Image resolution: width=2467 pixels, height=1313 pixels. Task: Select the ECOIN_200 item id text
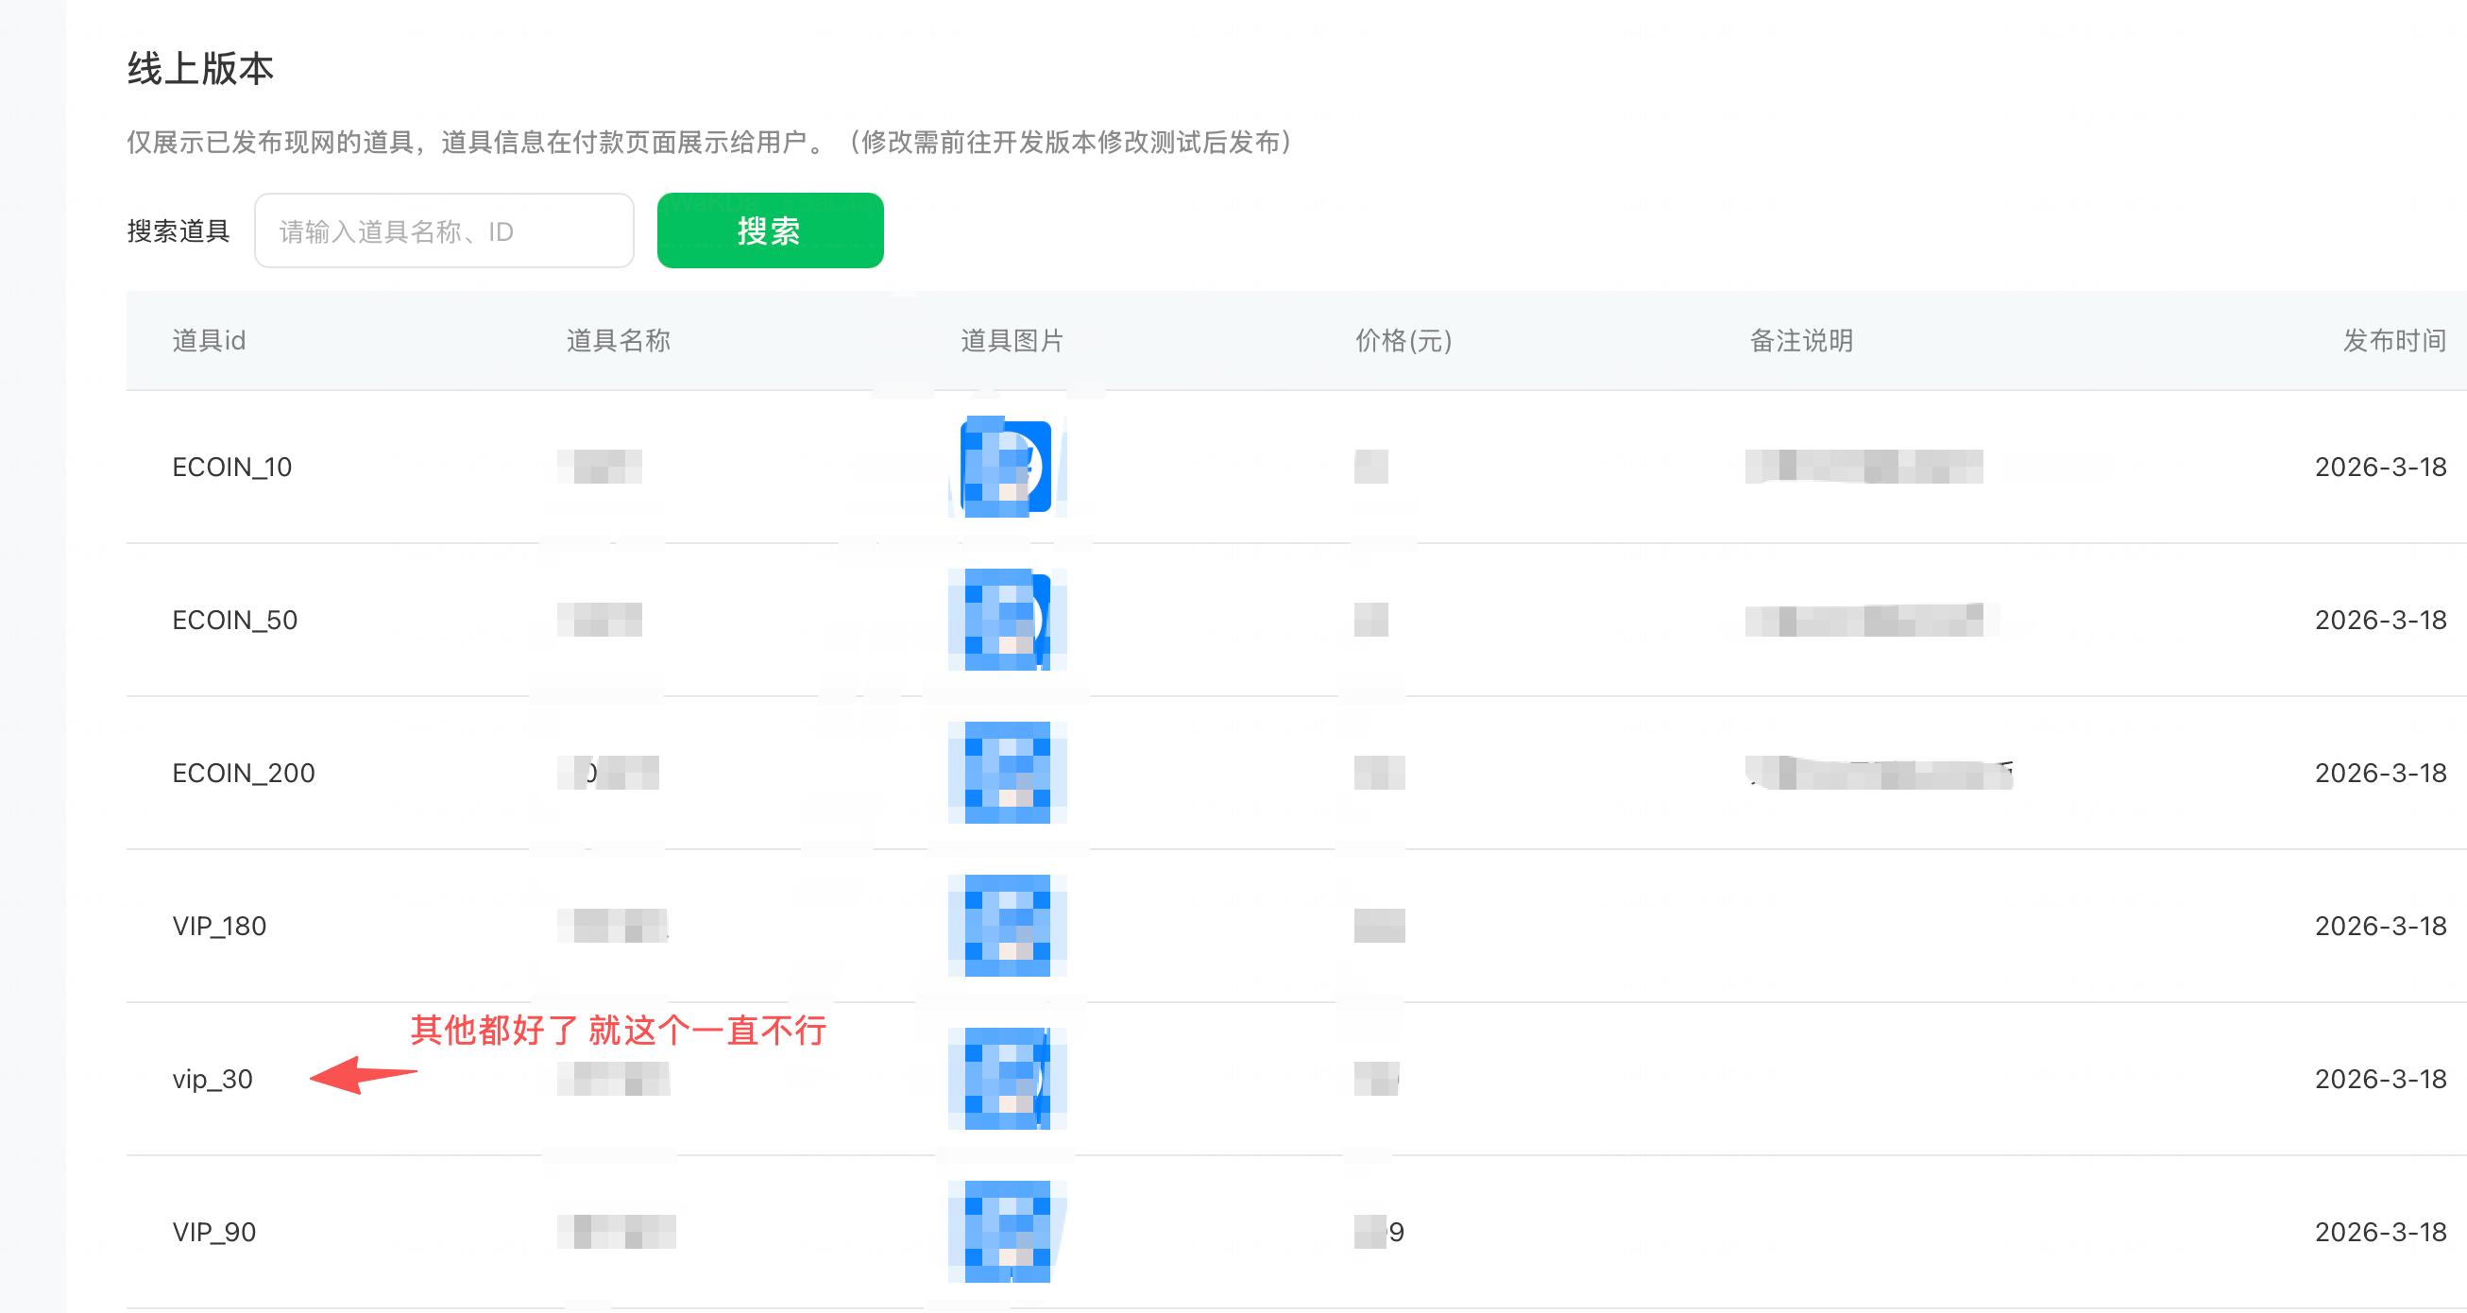point(244,774)
